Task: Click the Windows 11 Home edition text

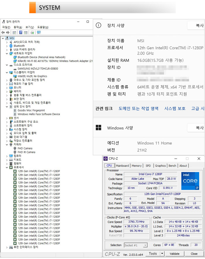Action: coord(155,143)
